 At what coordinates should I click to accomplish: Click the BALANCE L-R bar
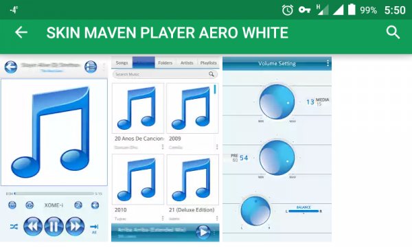(304, 211)
